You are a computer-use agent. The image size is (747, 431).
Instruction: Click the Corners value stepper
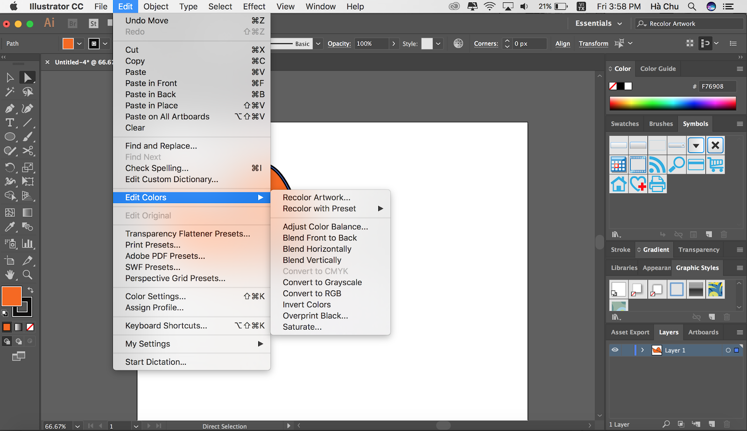[x=507, y=43]
